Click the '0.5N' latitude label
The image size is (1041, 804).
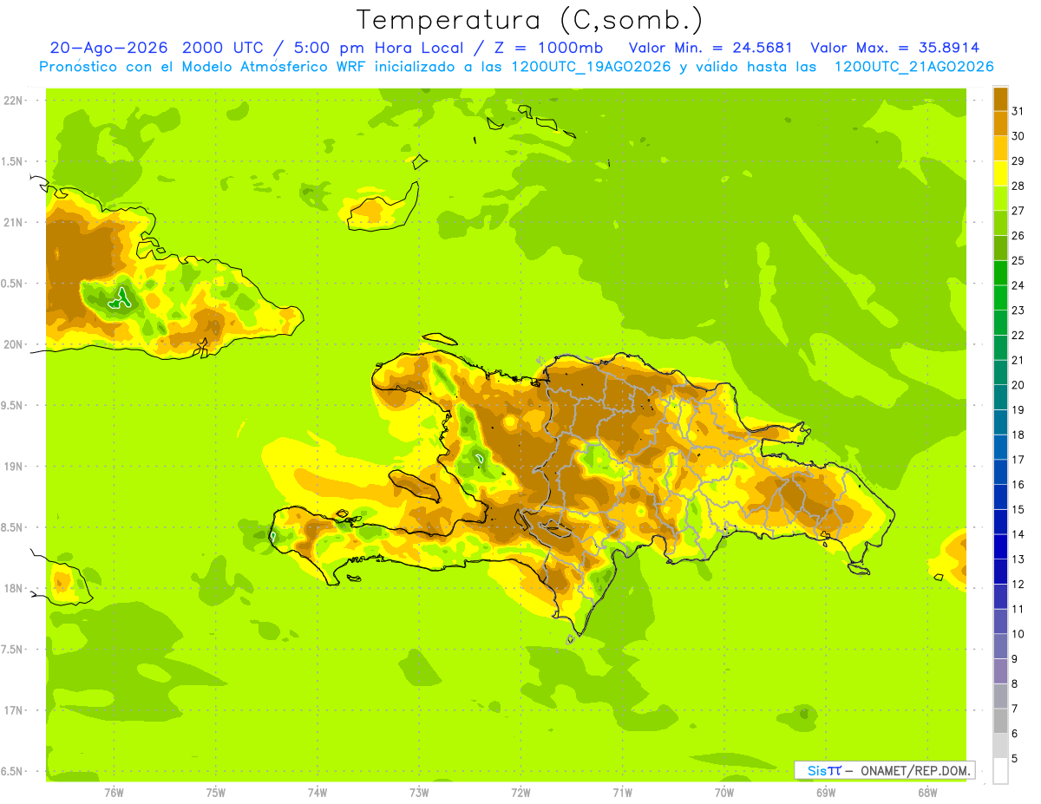(x=12, y=284)
